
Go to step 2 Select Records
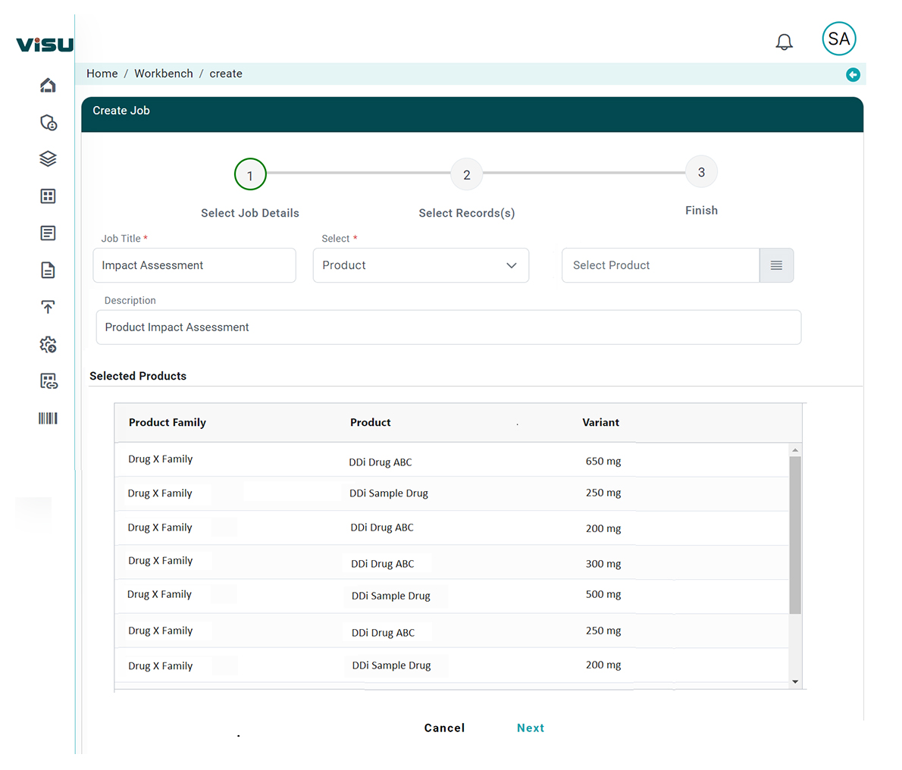(466, 175)
